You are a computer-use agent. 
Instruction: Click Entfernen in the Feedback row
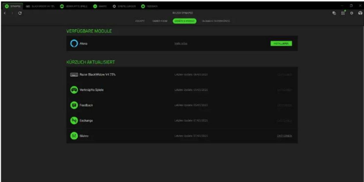point(284,105)
